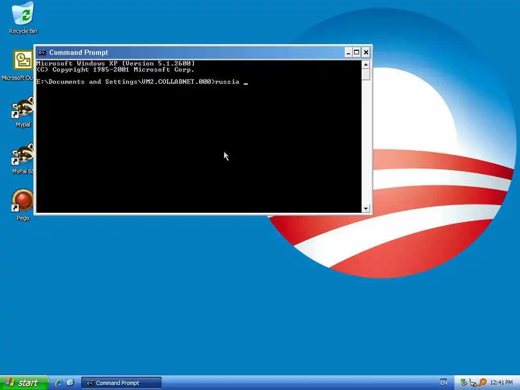Click the Safely Remove Hardware tray icon
Image resolution: width=520 pixels, height=390 pixels.
coord(463,382)
